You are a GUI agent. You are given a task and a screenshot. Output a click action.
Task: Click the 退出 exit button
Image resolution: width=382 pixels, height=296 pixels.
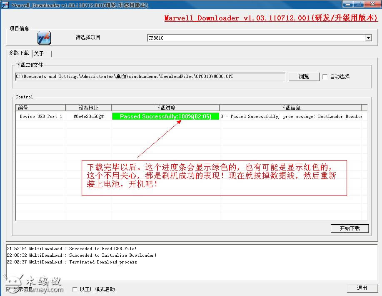(x=362, y=288)
